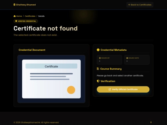
Task: Click Back to Certificates button
Action: pos(140,5)
